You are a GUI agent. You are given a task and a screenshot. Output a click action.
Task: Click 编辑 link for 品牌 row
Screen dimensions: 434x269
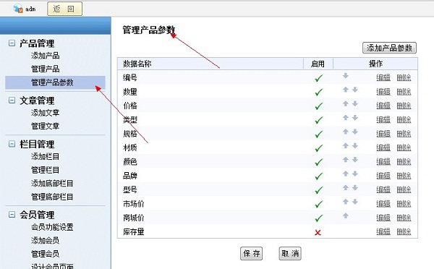383,176
